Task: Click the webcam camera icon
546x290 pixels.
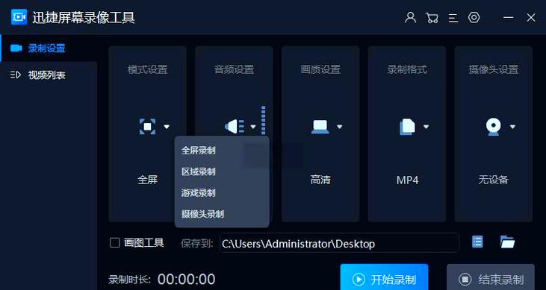Action: 494,127
